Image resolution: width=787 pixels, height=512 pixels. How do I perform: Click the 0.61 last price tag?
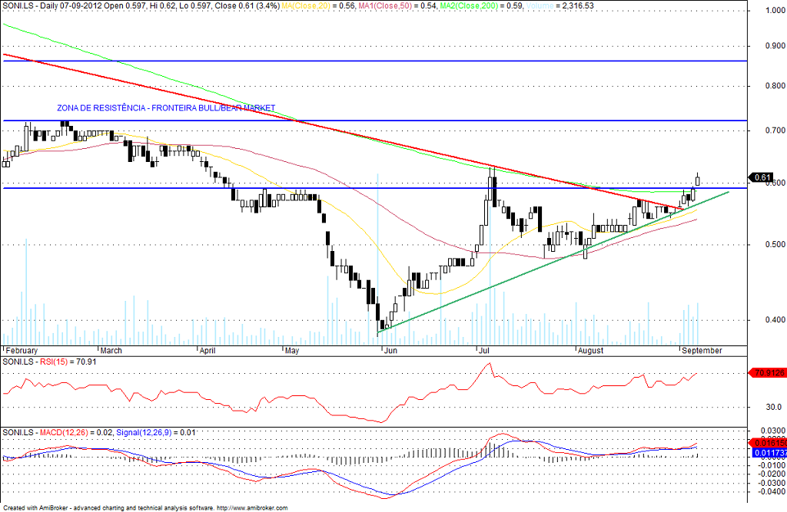762,177
